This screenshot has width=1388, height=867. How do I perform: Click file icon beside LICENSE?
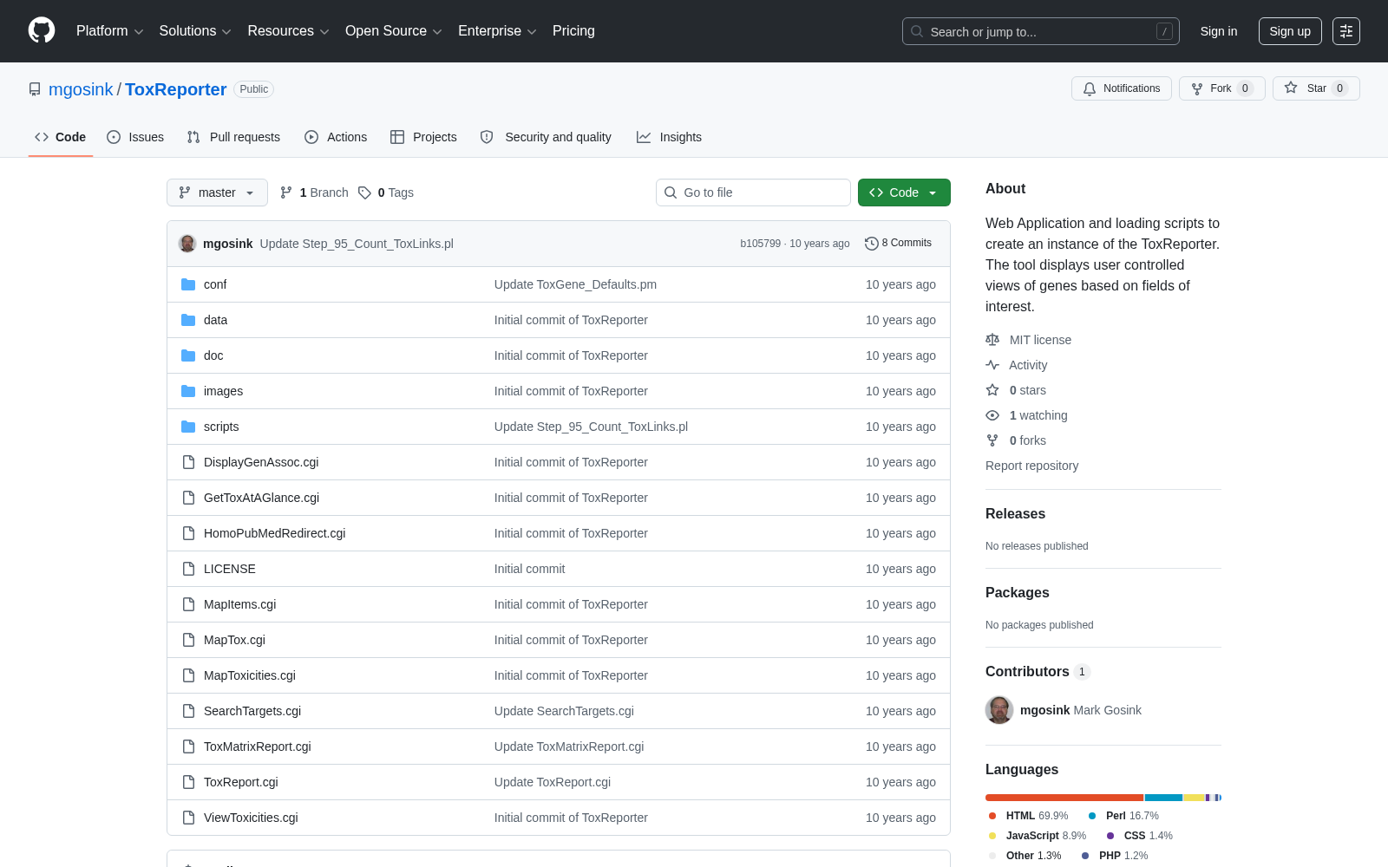coord(188,569)
